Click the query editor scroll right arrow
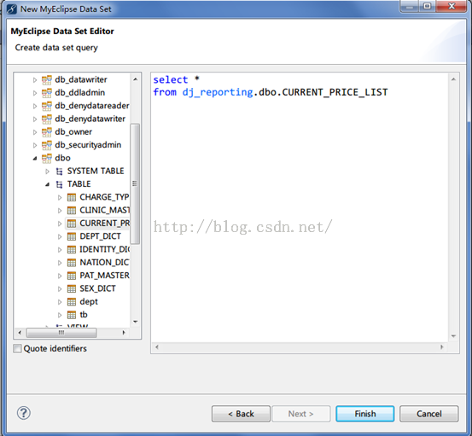Viewport: 472px width, 436px height. pyautogui.click(x=441, y=347)
